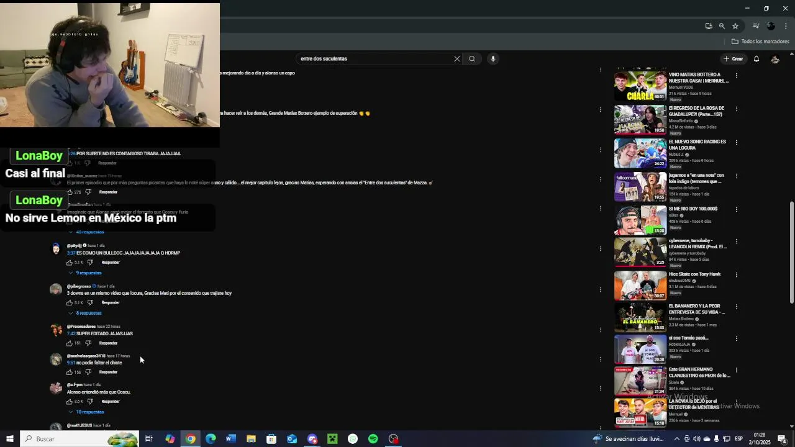Open the @pibegrosso profile avatar
This screenshot has width=795, height=447.
(56, 289)
